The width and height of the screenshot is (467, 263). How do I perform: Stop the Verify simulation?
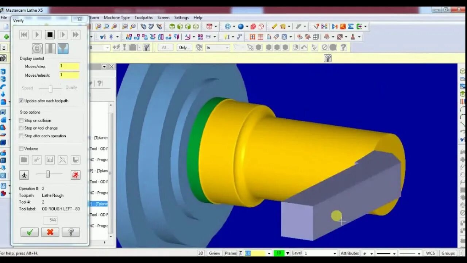[x=50, y=35]
